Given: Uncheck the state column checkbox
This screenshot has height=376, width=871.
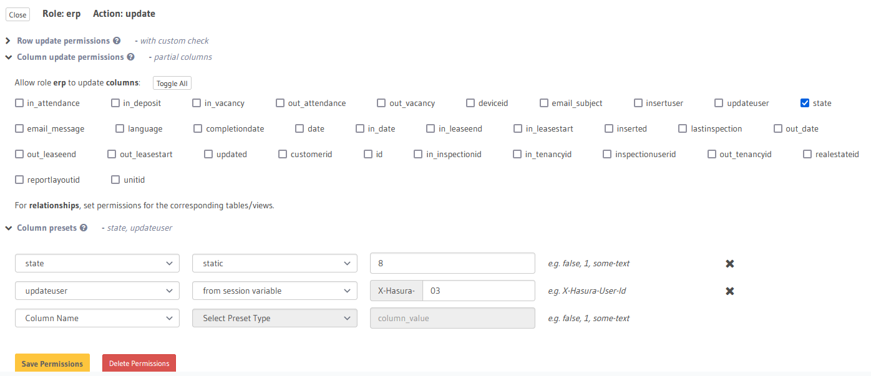Looking at the screenshot, I should [x=805, y=103].
